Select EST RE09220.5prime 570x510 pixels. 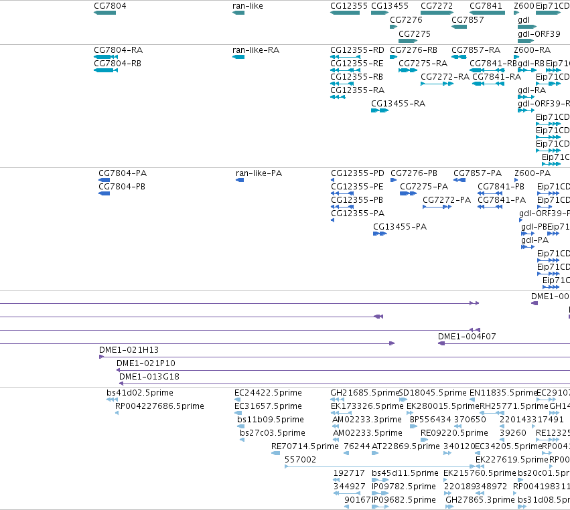click(454, 433)
